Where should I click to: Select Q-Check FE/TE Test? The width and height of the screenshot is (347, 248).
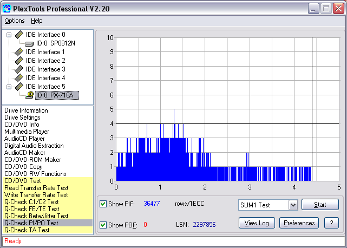48,209
